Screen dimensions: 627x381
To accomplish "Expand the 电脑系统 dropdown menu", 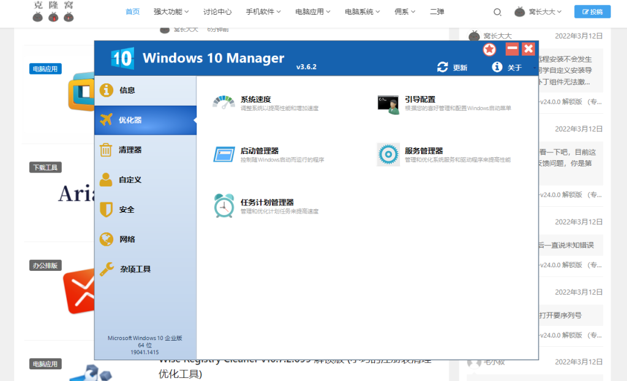I will click(362, 12).
